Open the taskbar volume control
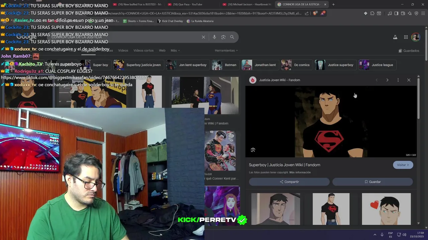Image resolution: width=428 pixels, height=240 pixels. tap(404, 235)
